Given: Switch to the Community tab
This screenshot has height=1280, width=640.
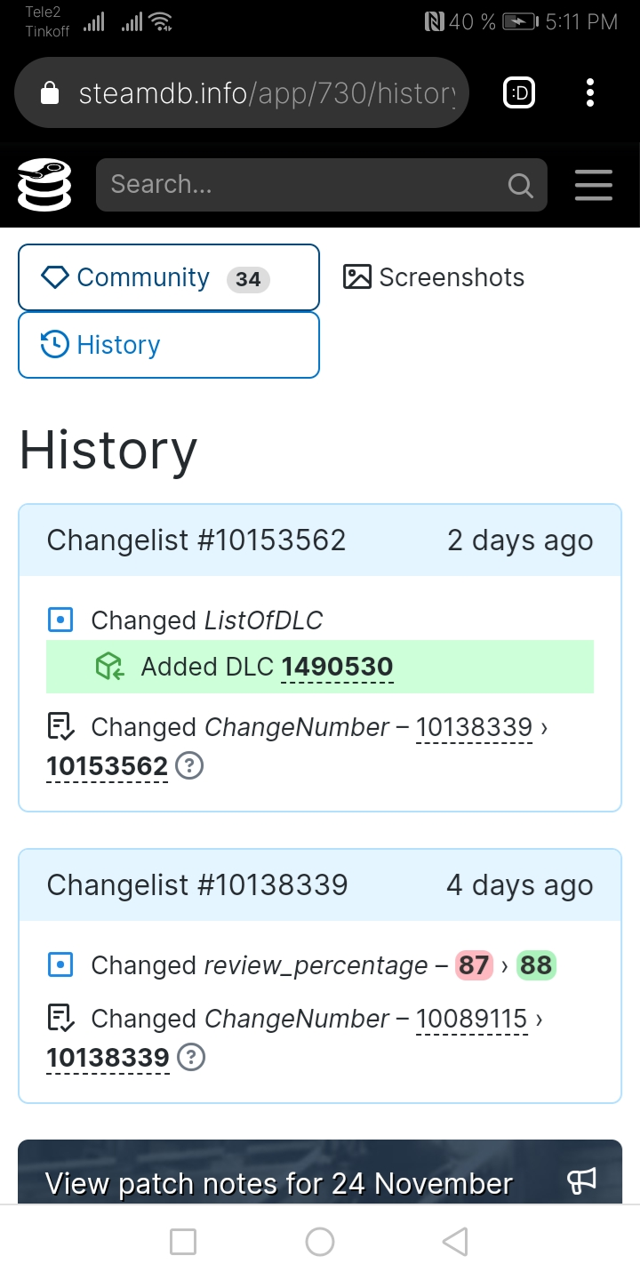Looking at the screenshot, I should [169, 277].
